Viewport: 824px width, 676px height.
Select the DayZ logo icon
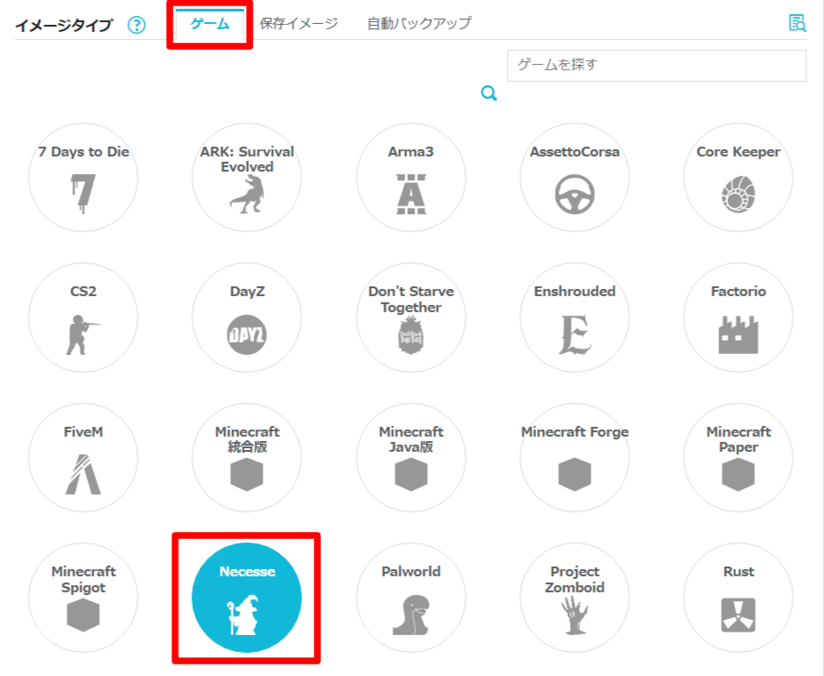pos(246,317)
